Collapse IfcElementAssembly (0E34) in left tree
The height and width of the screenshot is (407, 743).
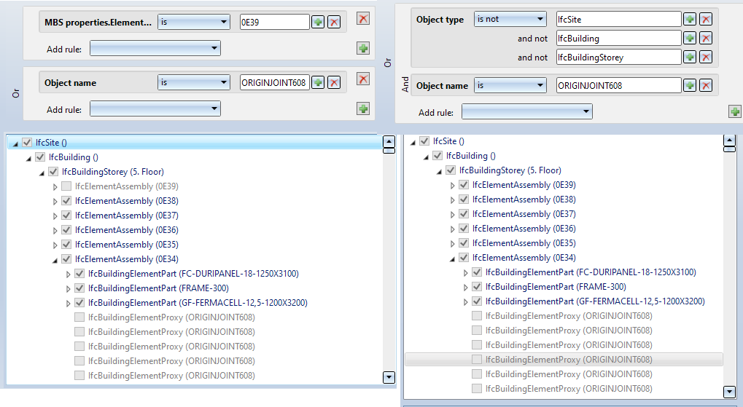55,259
